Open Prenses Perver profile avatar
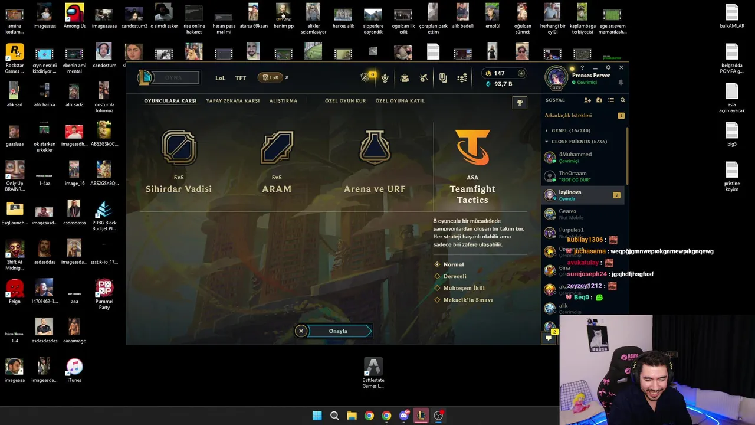This screenshot has height=425, width=755. [x=556, y=77]
